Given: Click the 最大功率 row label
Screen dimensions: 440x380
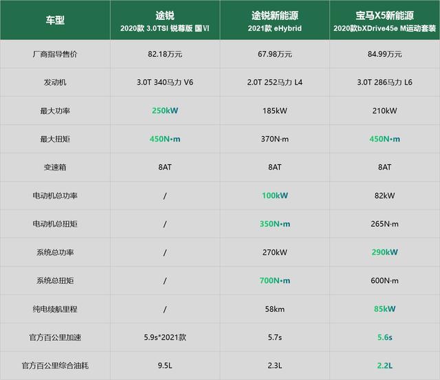Looking at the screenshot, I should [55, 111].
